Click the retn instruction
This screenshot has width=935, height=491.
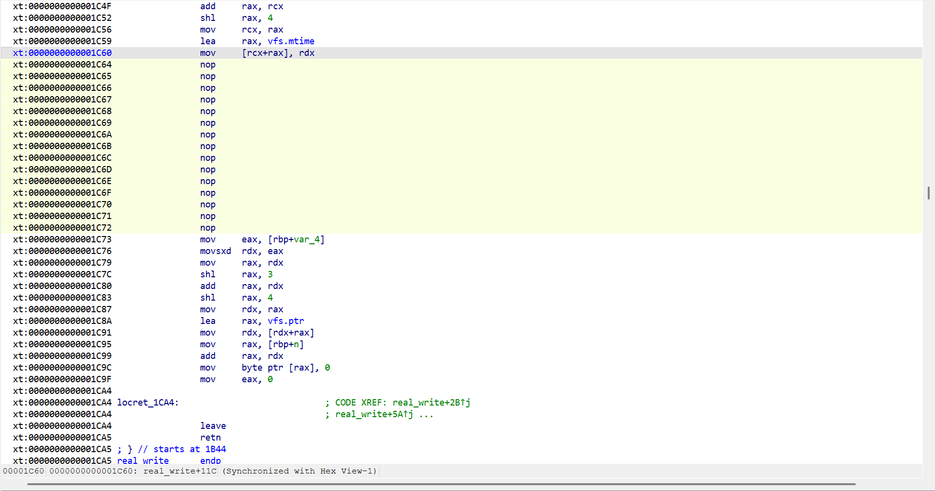[210, 438]
